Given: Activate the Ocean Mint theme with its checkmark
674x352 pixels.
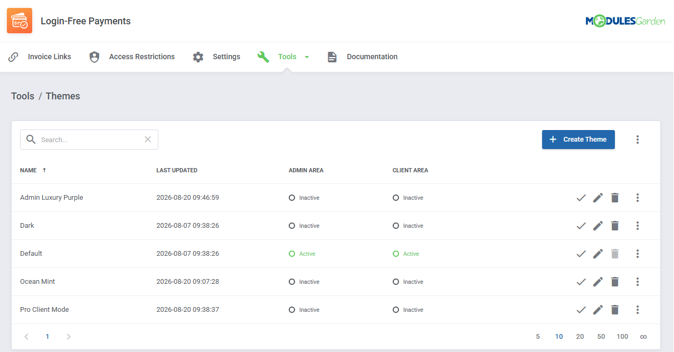Looking at the screenshot, I should pos(581,282).
